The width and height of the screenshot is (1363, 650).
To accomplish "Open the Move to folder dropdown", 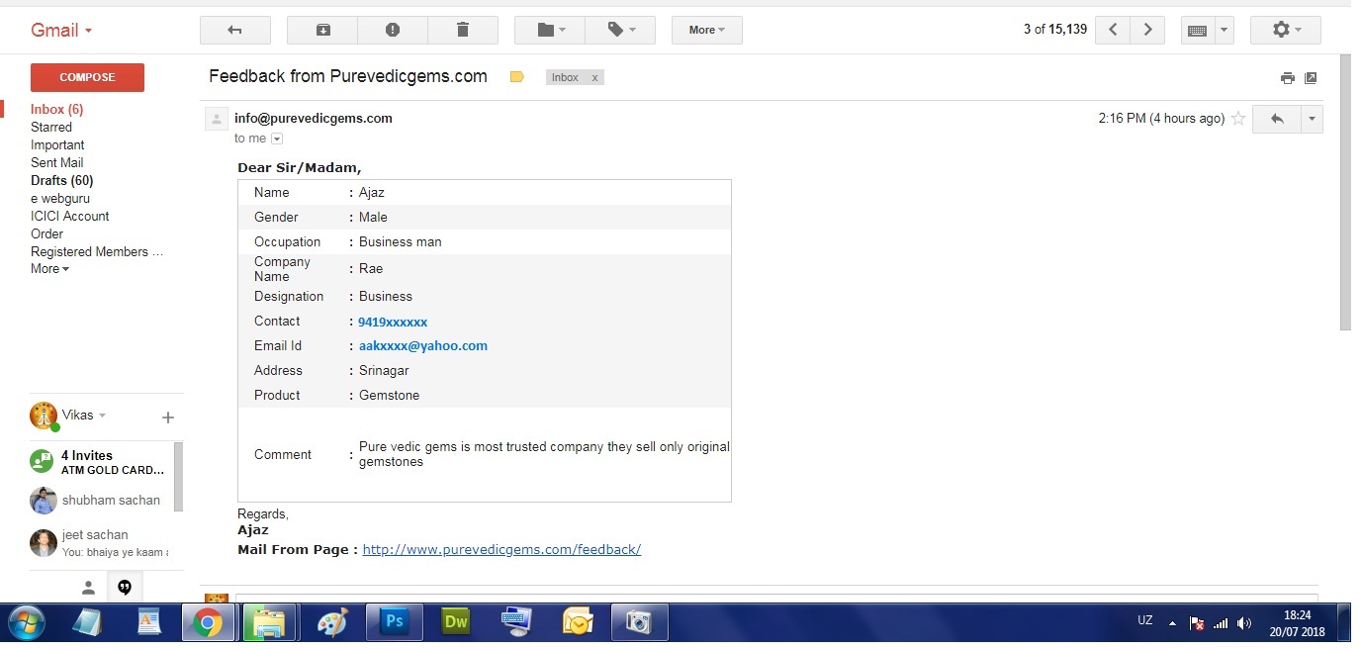I will pos(550,30).
